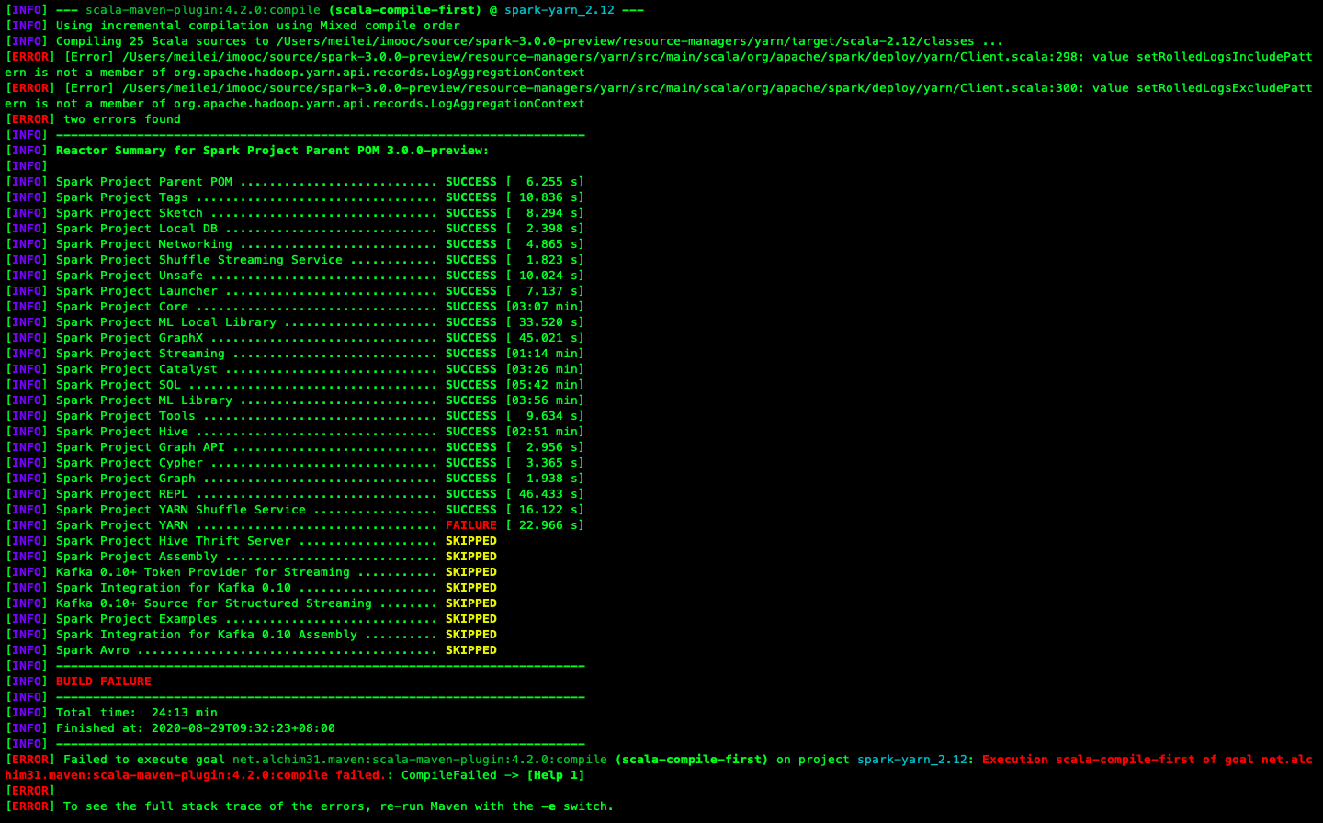Image resolution: width=1323 pixels, height=823 pixels.
Task: Click 'Spark Integration for Kafka 0.10 Assembly' row
Action: click(x=252, y=635)
